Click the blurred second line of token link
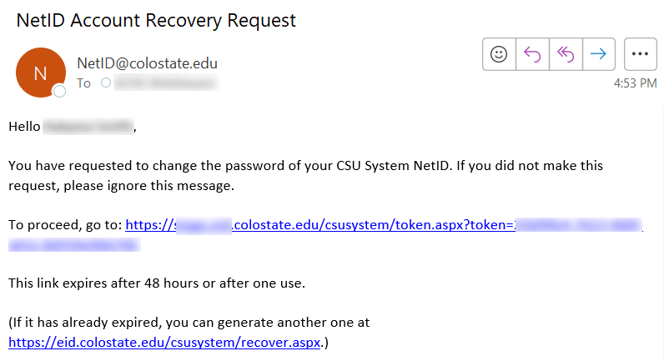664x361 pixels. point(73,245)
